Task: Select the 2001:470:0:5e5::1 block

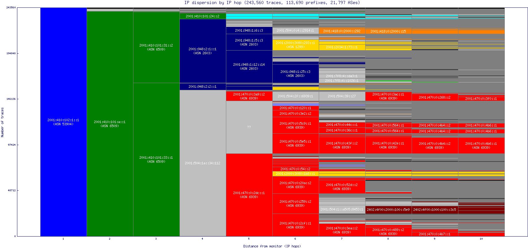Action: (x=296, y=143)
